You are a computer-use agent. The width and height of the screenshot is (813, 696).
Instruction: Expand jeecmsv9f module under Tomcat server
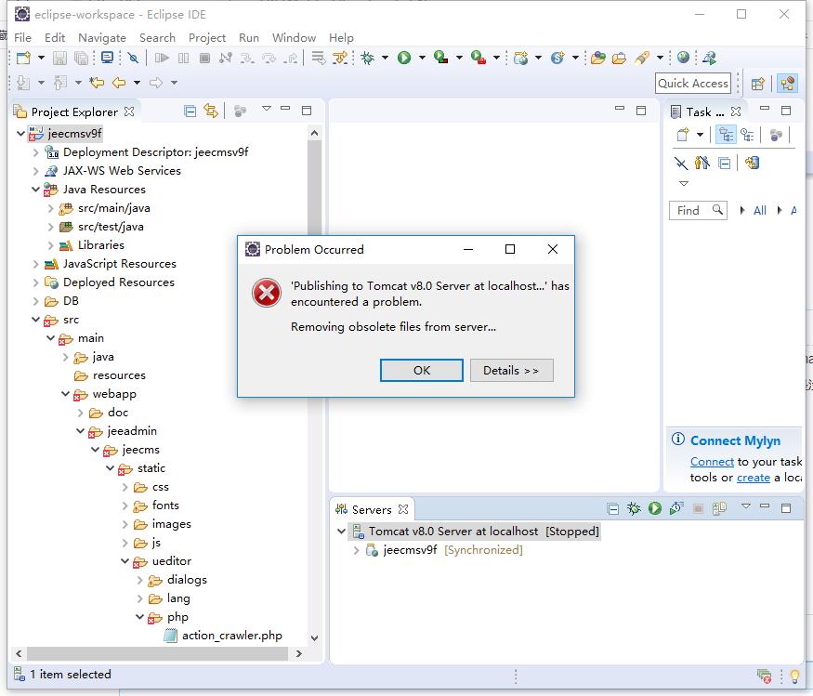click(x=356, y=550)
